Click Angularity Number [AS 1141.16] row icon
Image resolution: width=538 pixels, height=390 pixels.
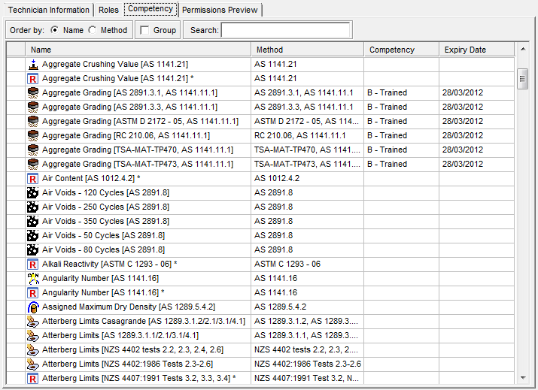pyautogui.click(x=32, y=279)
